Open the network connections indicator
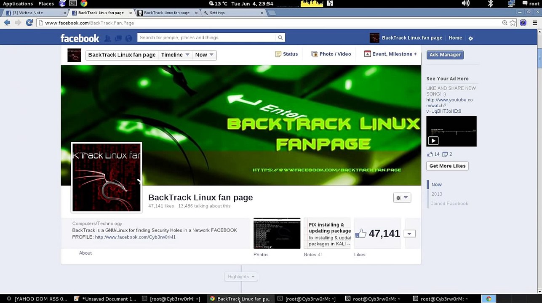The image size is (542, 303). [511, 4]
